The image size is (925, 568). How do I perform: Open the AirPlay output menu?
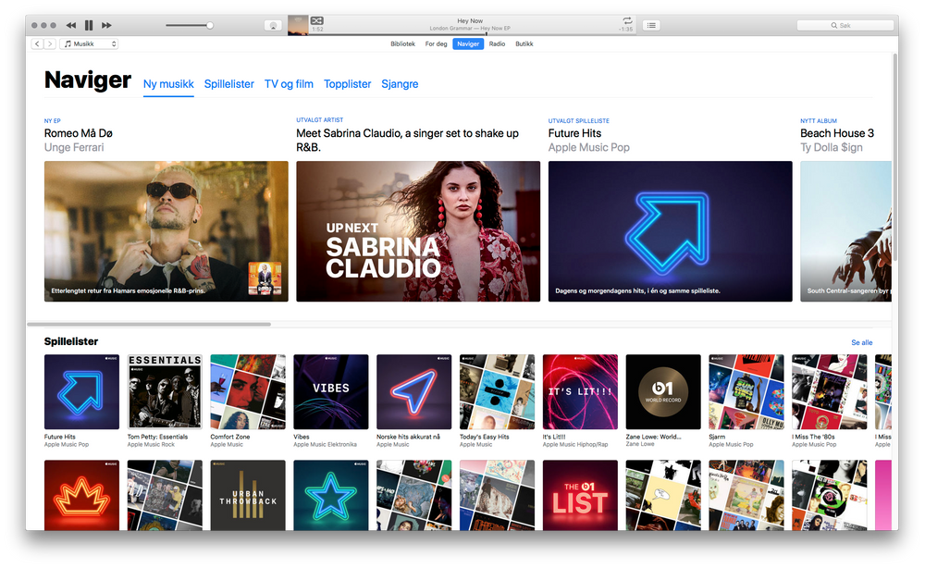pos(273,25)
